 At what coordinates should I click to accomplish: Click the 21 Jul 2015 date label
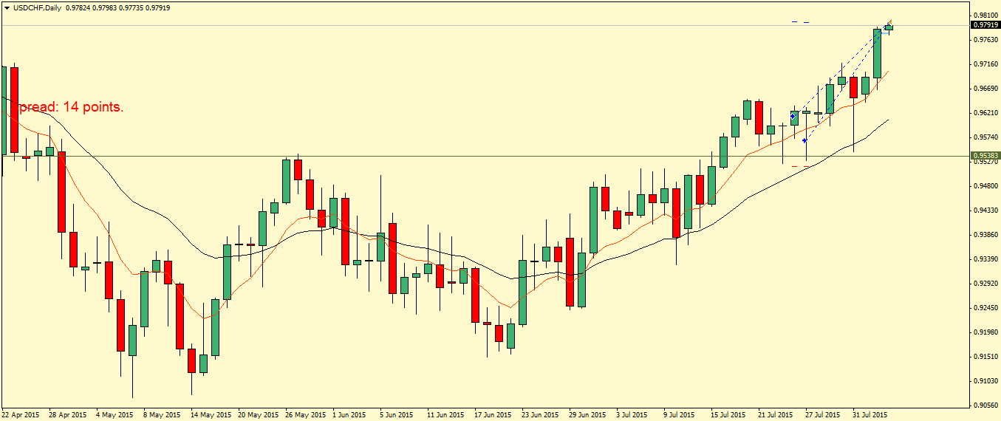[776, 415]
